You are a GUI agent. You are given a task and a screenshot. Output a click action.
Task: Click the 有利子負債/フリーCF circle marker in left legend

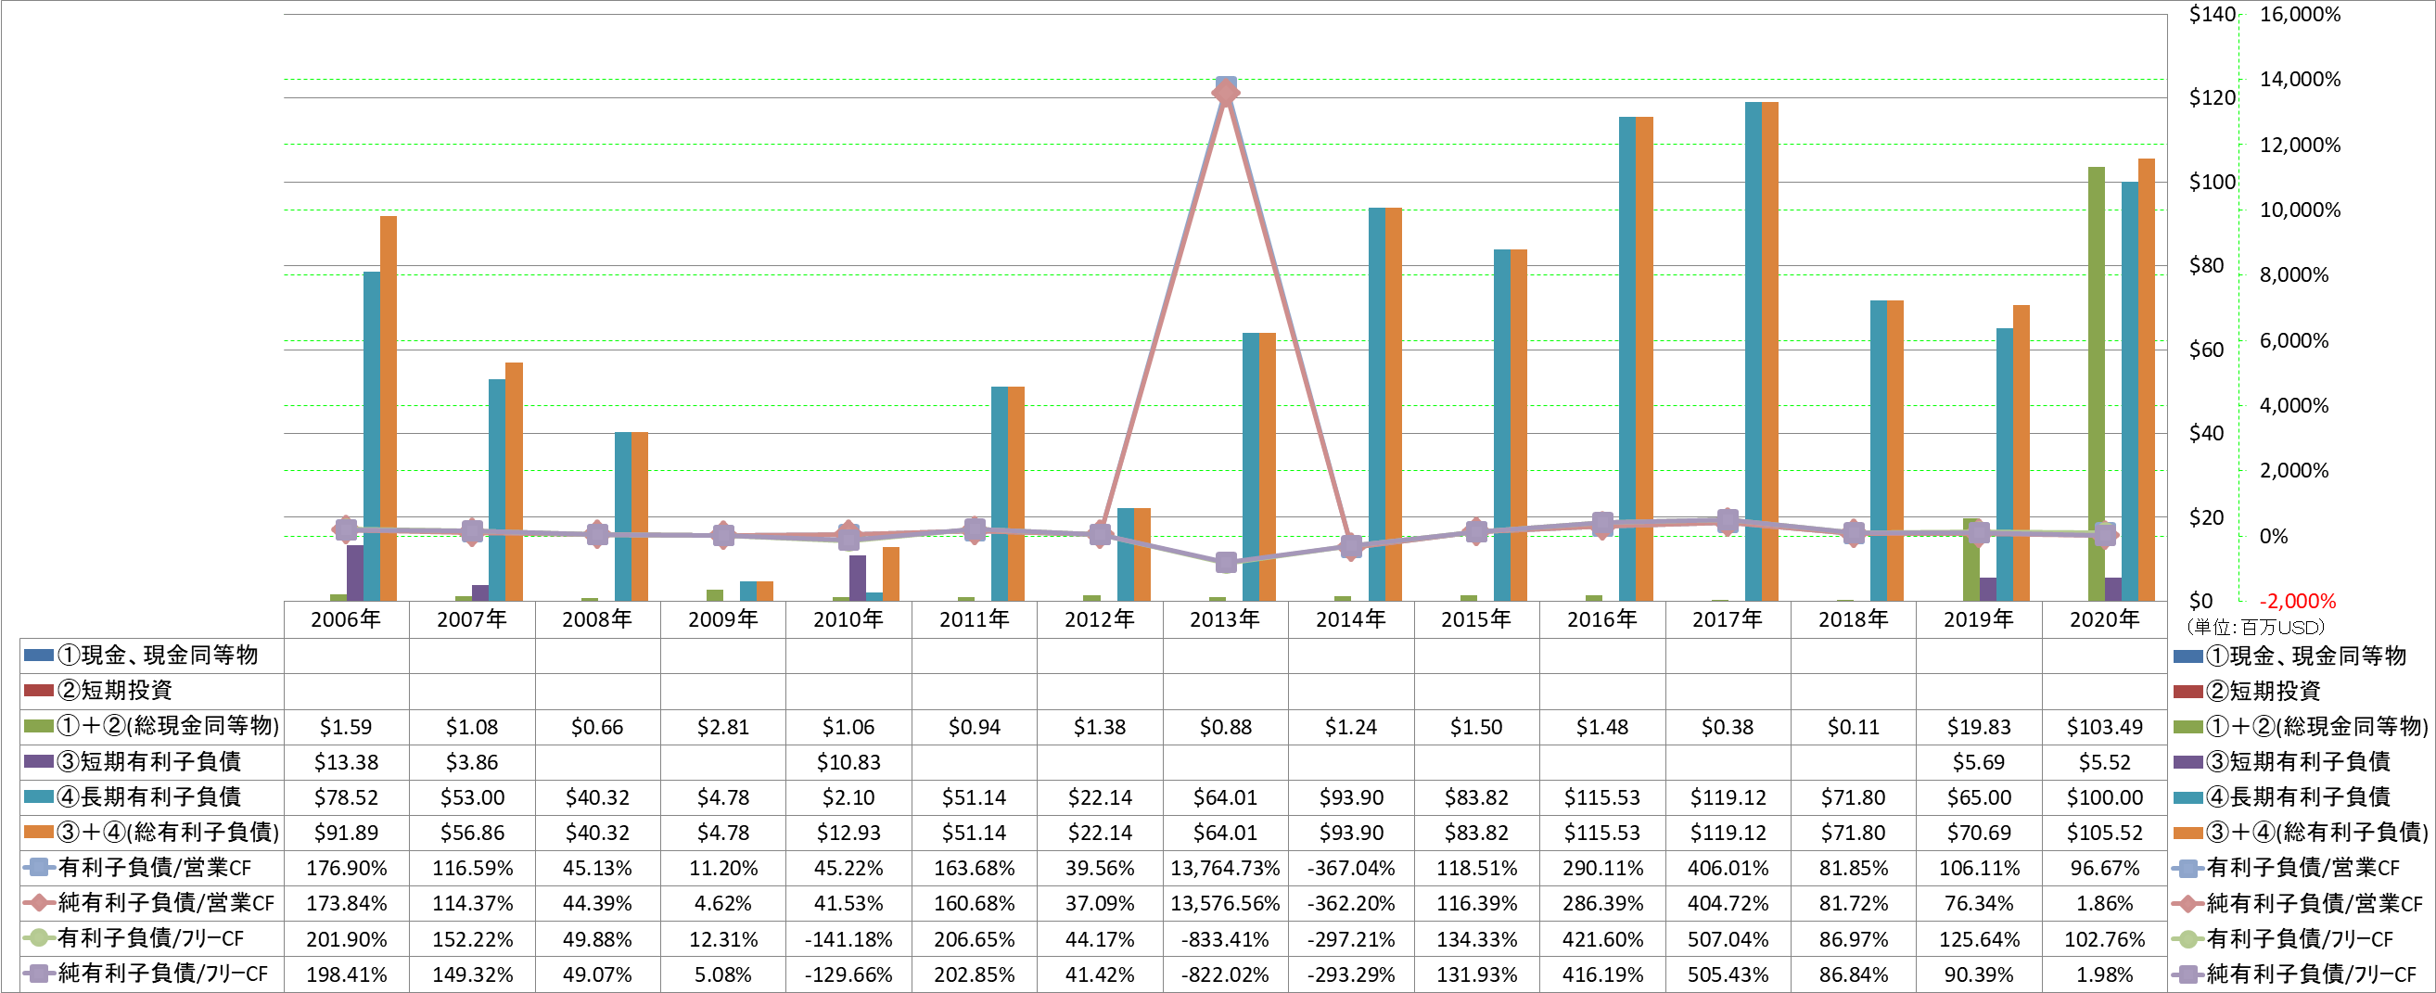pyautogui.click(x=39, y=938)
